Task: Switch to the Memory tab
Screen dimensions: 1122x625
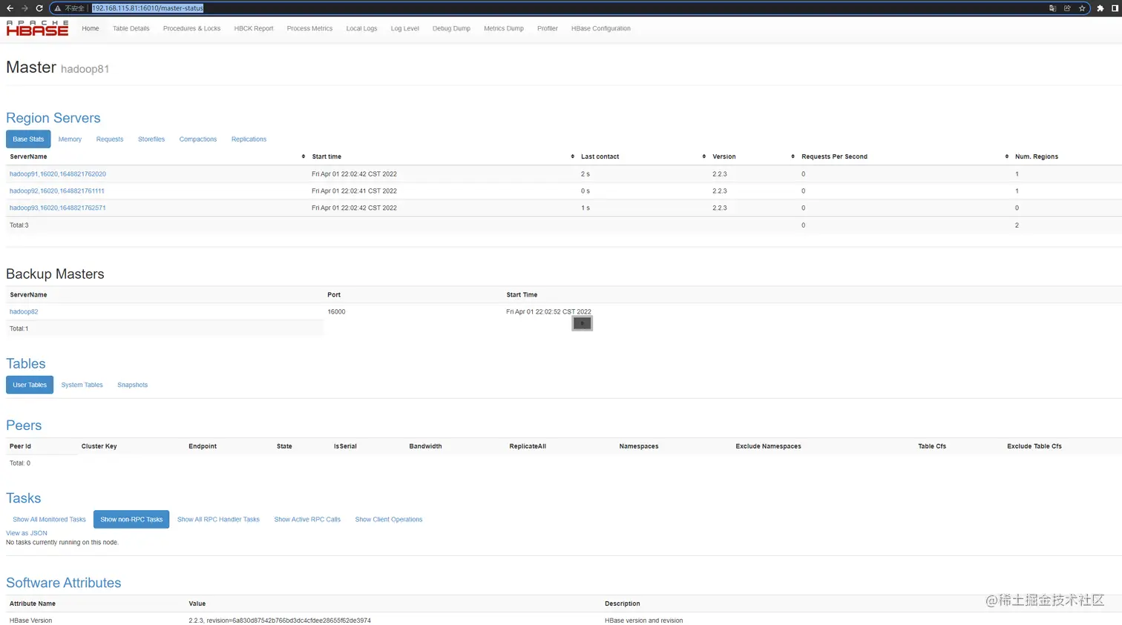Action: click(70, 139)
